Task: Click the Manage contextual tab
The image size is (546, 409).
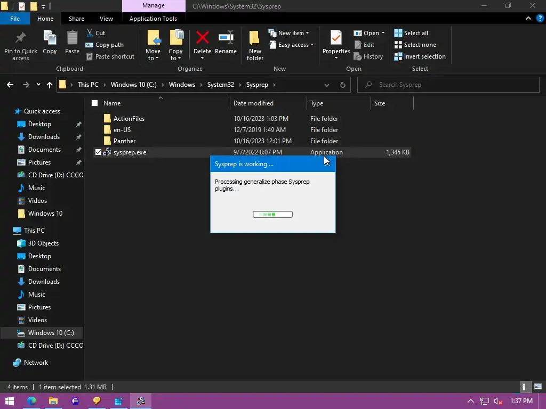Action: coord(154,5)
